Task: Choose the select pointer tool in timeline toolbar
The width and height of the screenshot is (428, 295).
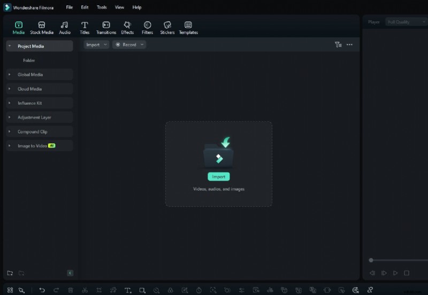Action: (x=21, y=290)
